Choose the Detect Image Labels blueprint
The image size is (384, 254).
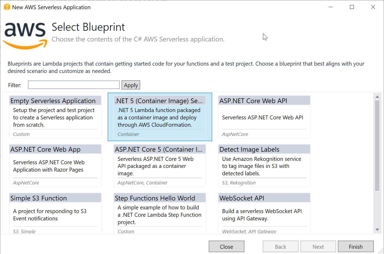(264, 166)
